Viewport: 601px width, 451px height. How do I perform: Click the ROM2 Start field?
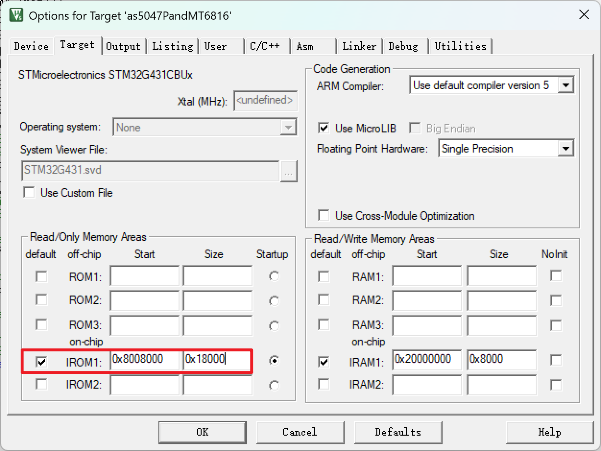[144, 301]
